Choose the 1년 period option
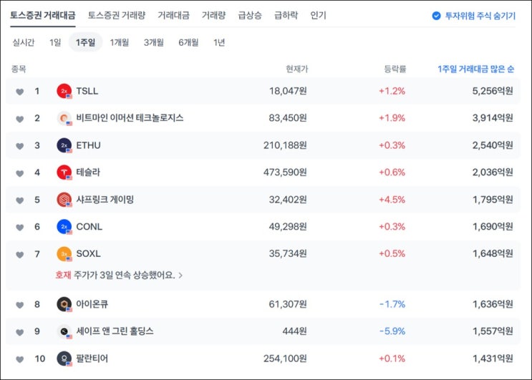Image resolution: width=532 pixels, height=380 pixels. (x=219, y=43)
